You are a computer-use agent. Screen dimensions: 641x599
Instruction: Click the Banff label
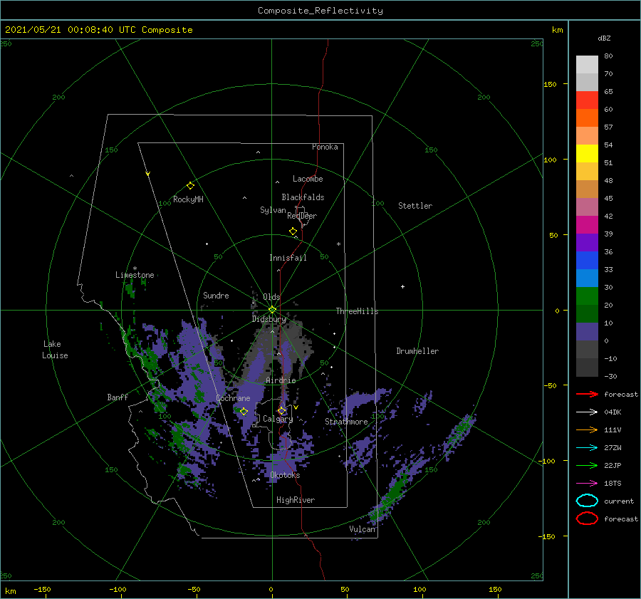pos(118,397)
